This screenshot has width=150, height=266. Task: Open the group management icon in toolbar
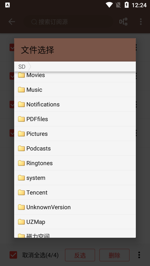point(123,22)
